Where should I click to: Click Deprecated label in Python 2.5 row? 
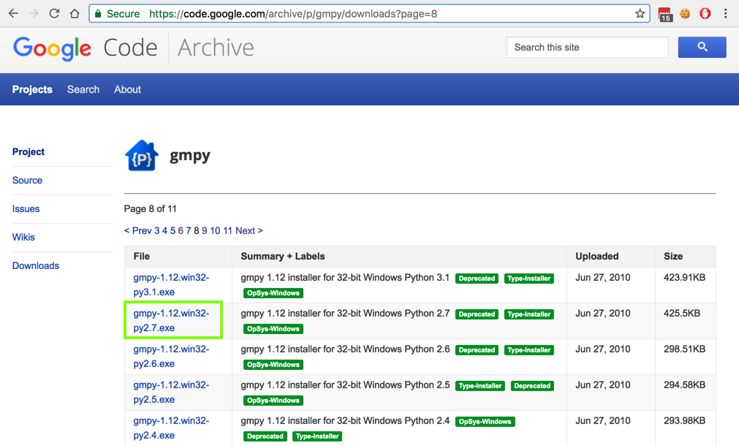532,386
